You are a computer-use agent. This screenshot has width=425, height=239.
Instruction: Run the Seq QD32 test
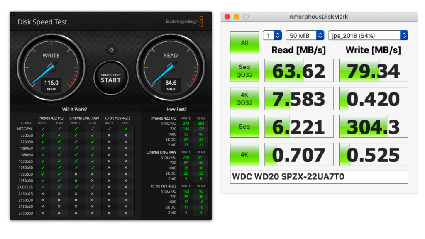tap(244, 71)
